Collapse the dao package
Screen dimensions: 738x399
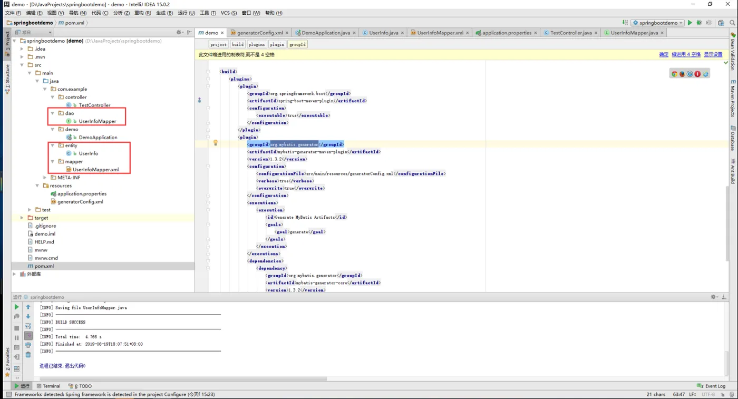coord(53,113)
